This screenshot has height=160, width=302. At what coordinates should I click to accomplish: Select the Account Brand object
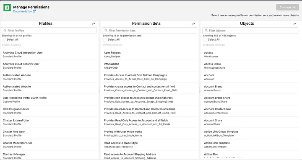[250, 88]
